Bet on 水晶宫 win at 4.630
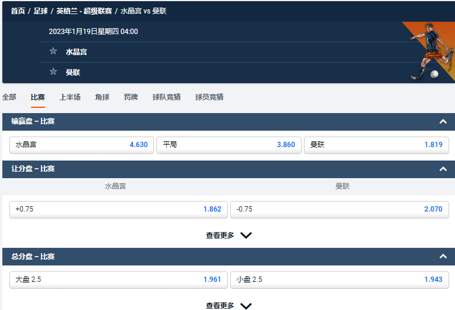The height and width of the screenshot is (310, 455). [81, 145]
